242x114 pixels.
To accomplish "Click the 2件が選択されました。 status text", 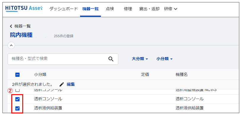I will pyautogui.click(x=33, y=84).
